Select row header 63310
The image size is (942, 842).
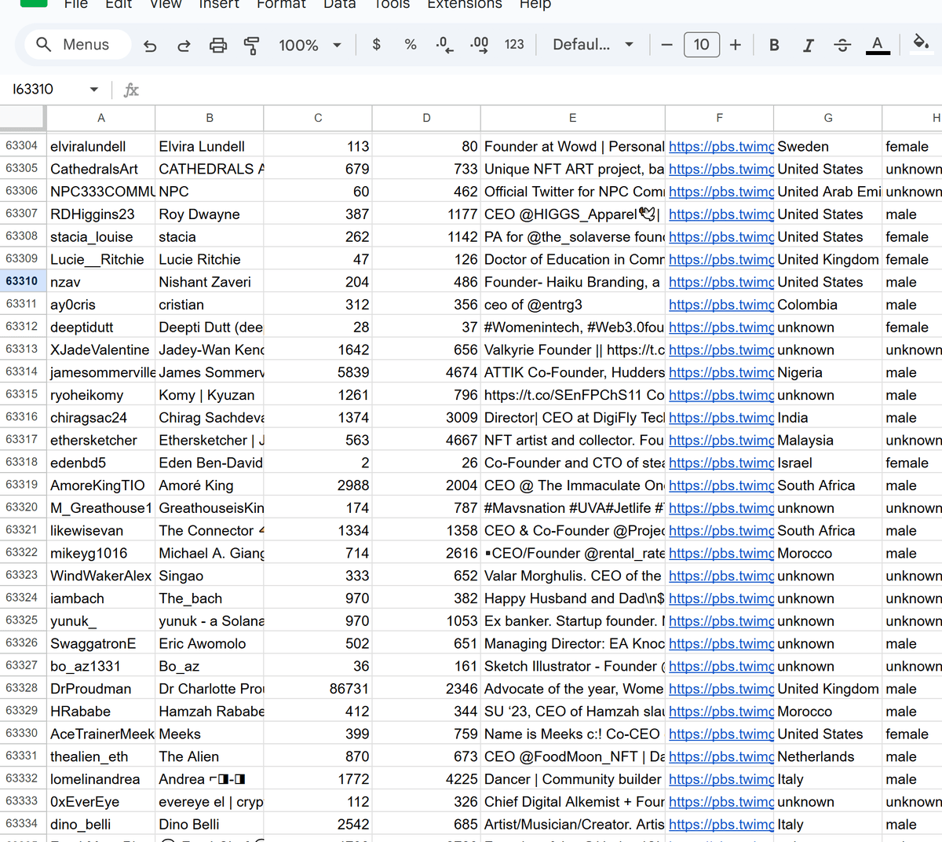tap(23, 281)
